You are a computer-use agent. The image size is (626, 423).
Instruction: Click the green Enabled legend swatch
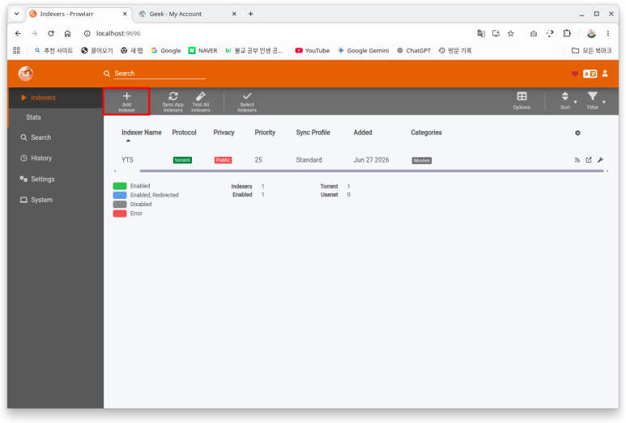(120, 186)
